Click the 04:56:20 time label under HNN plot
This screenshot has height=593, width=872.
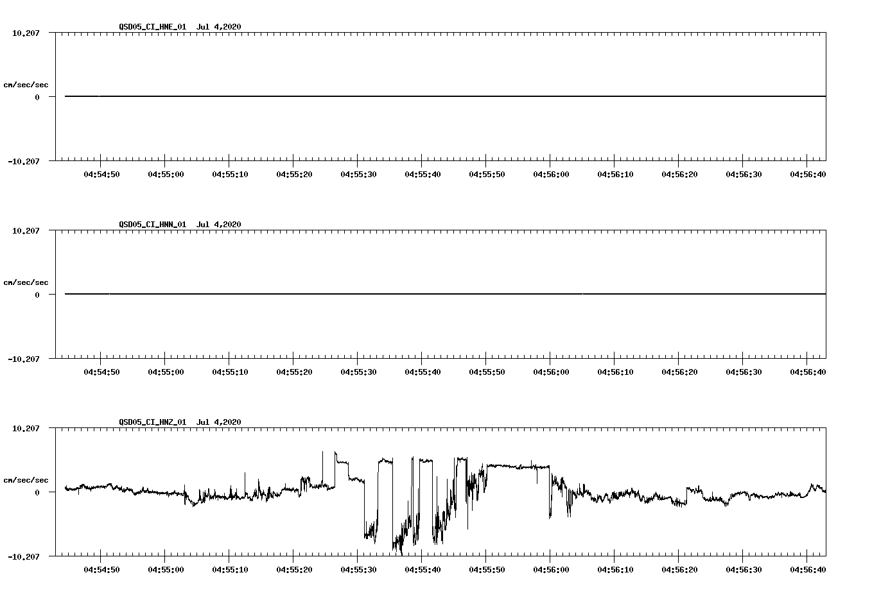[679, 372]
